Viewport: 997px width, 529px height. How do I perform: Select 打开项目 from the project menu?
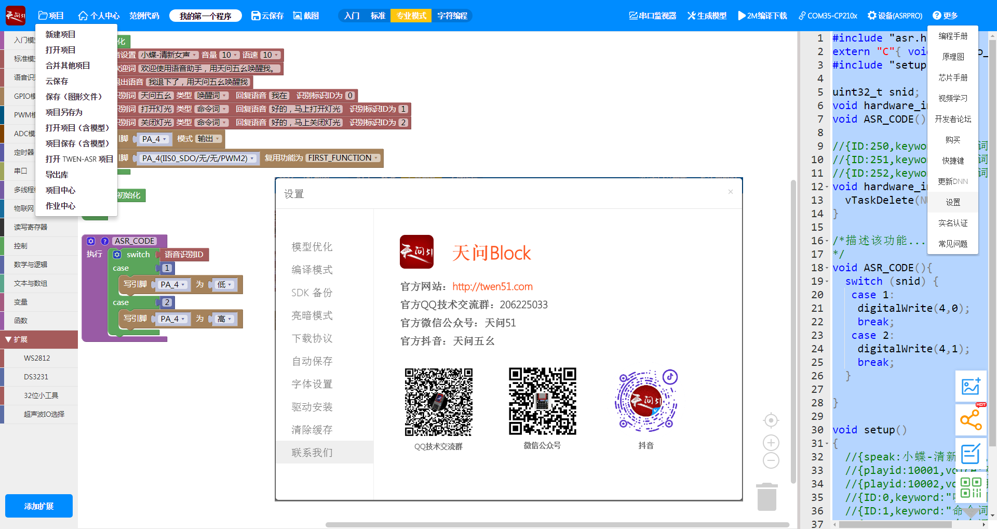(61, 49)
